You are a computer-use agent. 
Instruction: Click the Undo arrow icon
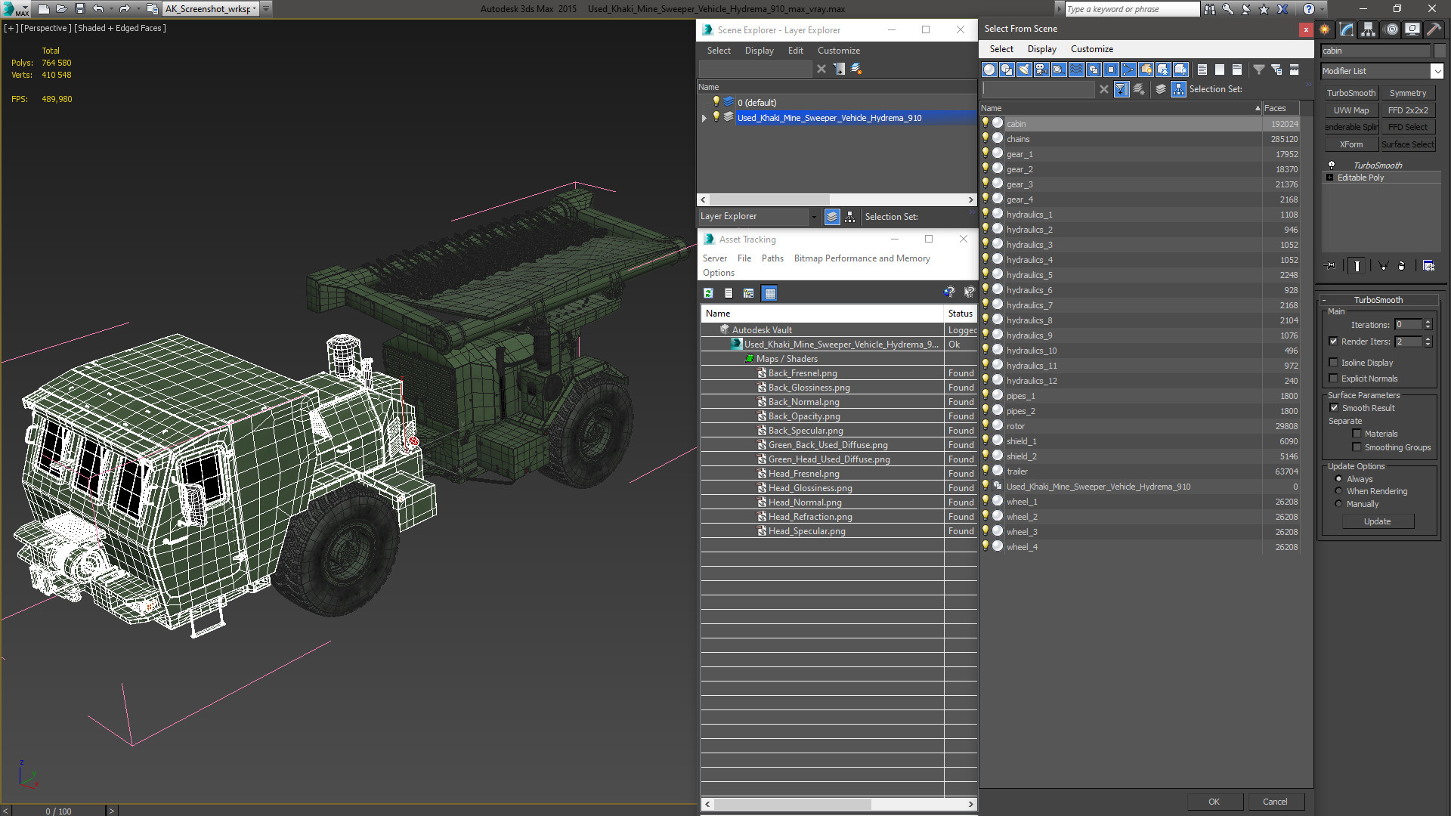(97, 9)
